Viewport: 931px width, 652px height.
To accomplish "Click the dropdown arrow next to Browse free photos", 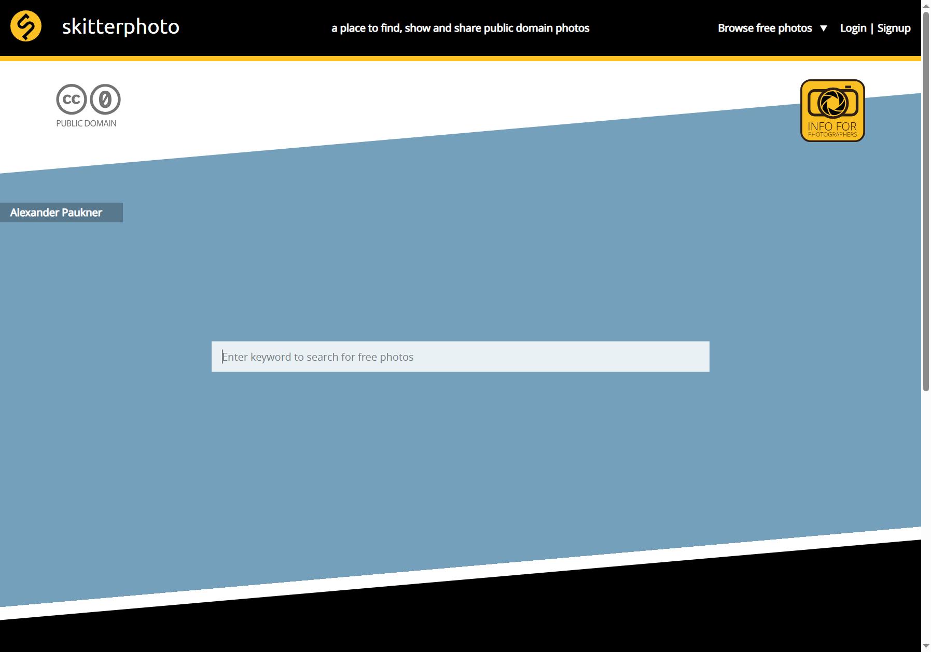I will pyautogui.click(x=824, y=29).
